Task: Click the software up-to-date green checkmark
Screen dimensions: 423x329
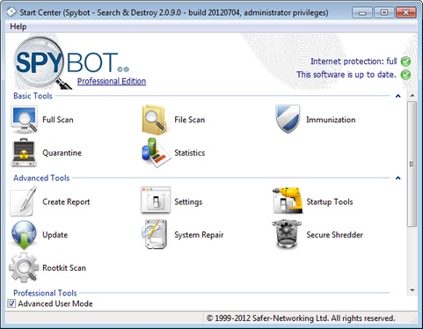Action: tap(405, 75)
